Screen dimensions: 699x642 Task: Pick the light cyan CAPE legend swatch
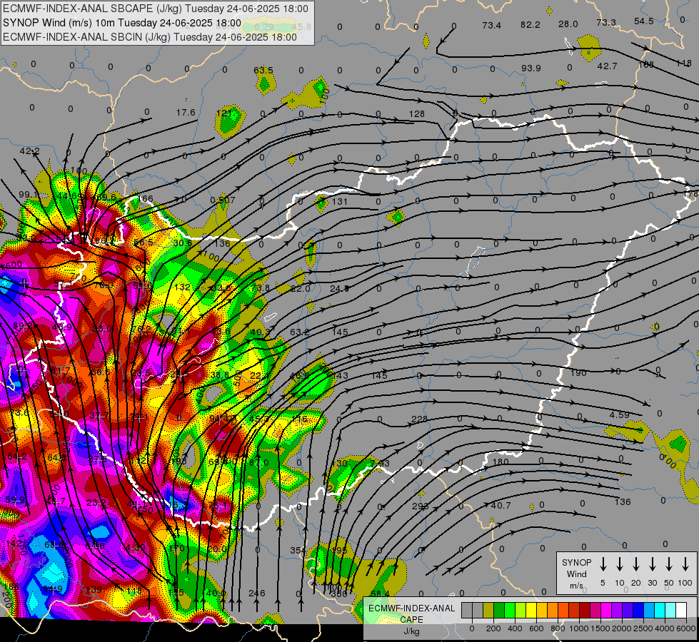pos(670,610)
